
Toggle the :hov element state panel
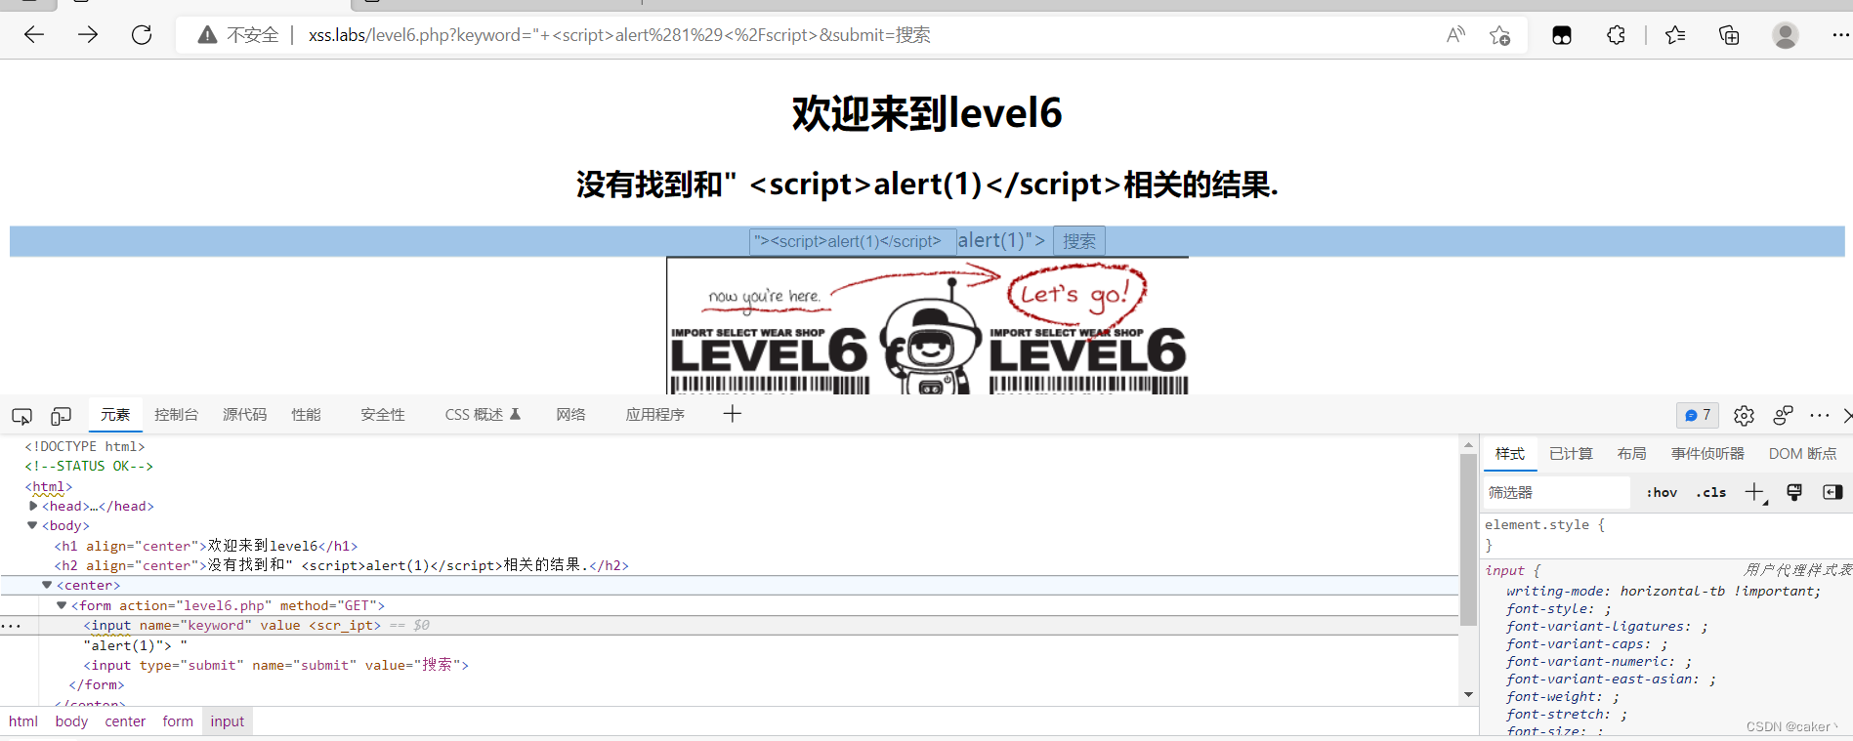pos(1662,493)
